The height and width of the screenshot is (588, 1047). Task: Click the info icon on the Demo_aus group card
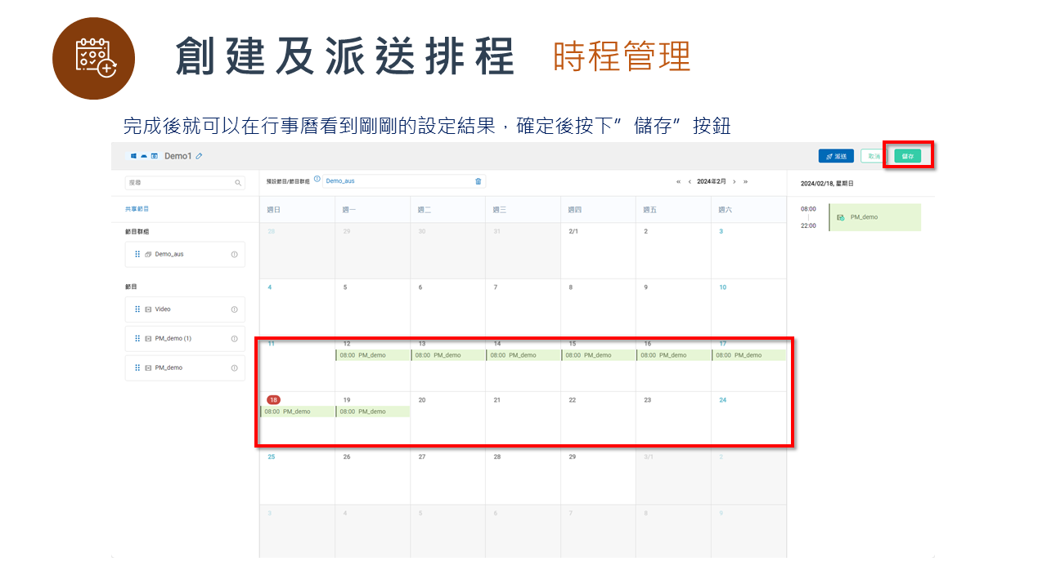pyautogui.click(x=232, y=254)
